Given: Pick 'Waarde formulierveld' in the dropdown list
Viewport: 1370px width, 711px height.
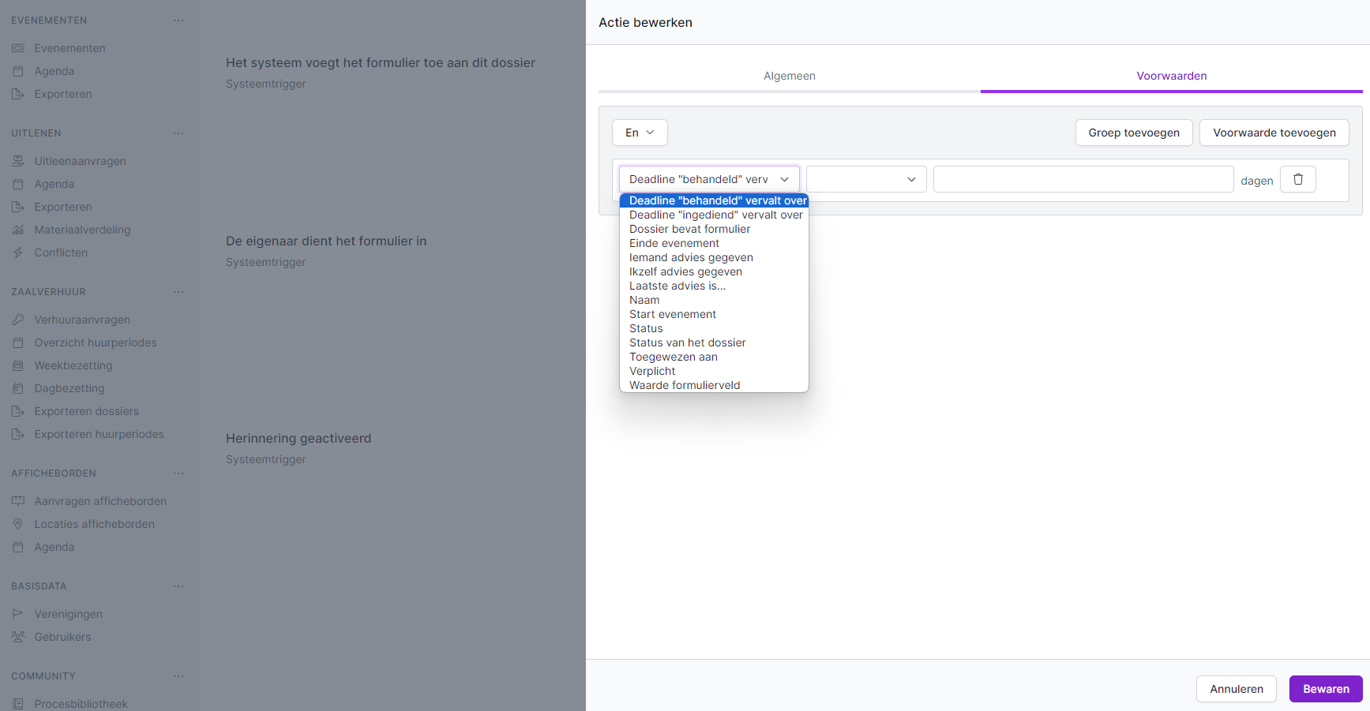Looking at the screenshot, I should [685, 385].
